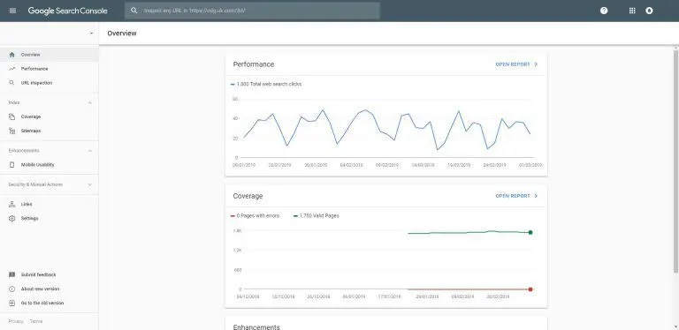Click the search magnifier icon in top bar

pyautogui.click(x=134, y=11)
